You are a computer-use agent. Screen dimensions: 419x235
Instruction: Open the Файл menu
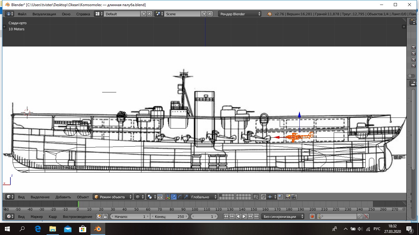coord(22,14)
